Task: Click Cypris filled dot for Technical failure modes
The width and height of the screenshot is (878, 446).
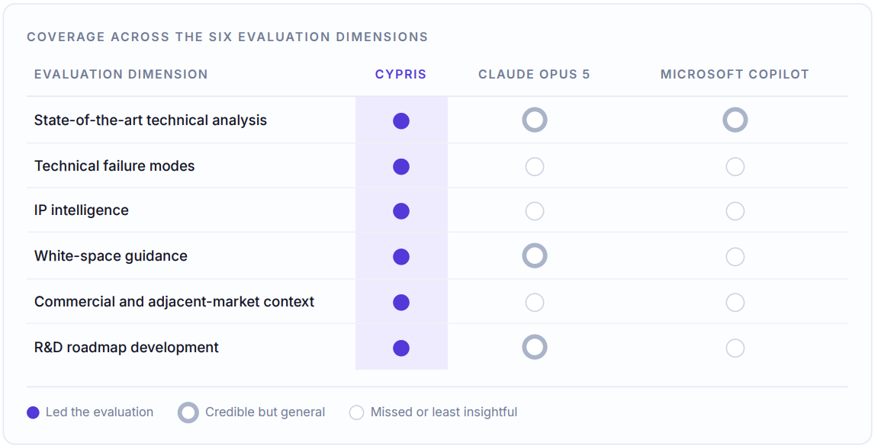Action: tap(401, 167)
